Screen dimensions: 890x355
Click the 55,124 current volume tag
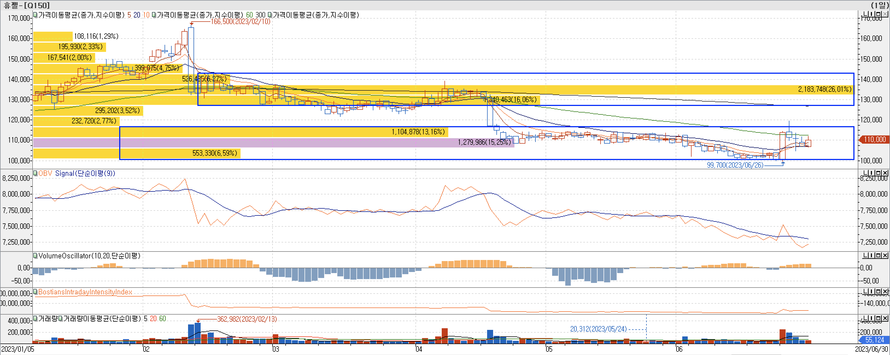874,340
